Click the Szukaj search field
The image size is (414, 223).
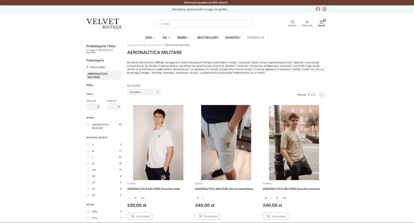pyautogui.click(x=205, y=24)
